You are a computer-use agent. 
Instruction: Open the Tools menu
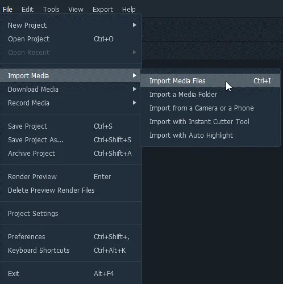(51, 9)
